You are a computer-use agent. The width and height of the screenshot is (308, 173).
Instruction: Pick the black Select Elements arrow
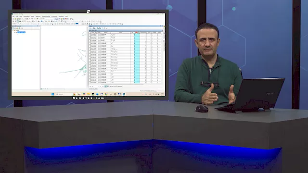(x=39, y=21)
